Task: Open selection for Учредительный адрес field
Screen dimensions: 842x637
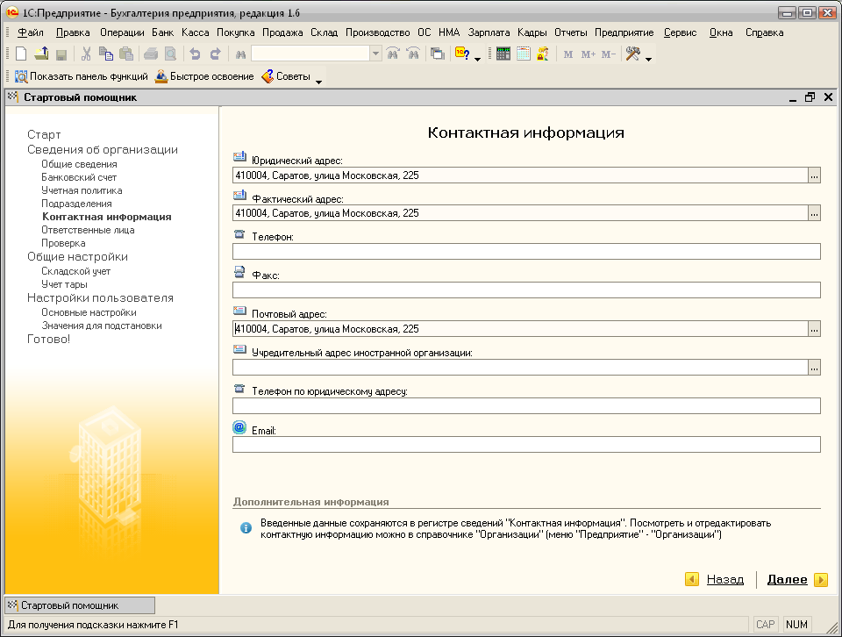Action: [814, 368]
